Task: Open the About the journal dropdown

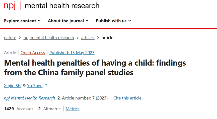Action: click(x=68, y=21)
